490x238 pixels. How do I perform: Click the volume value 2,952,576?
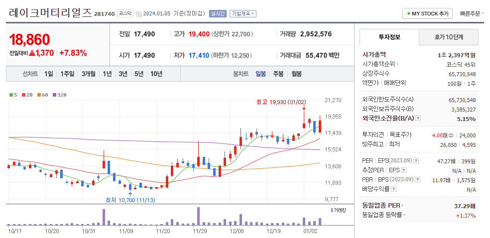pos(316,34)
